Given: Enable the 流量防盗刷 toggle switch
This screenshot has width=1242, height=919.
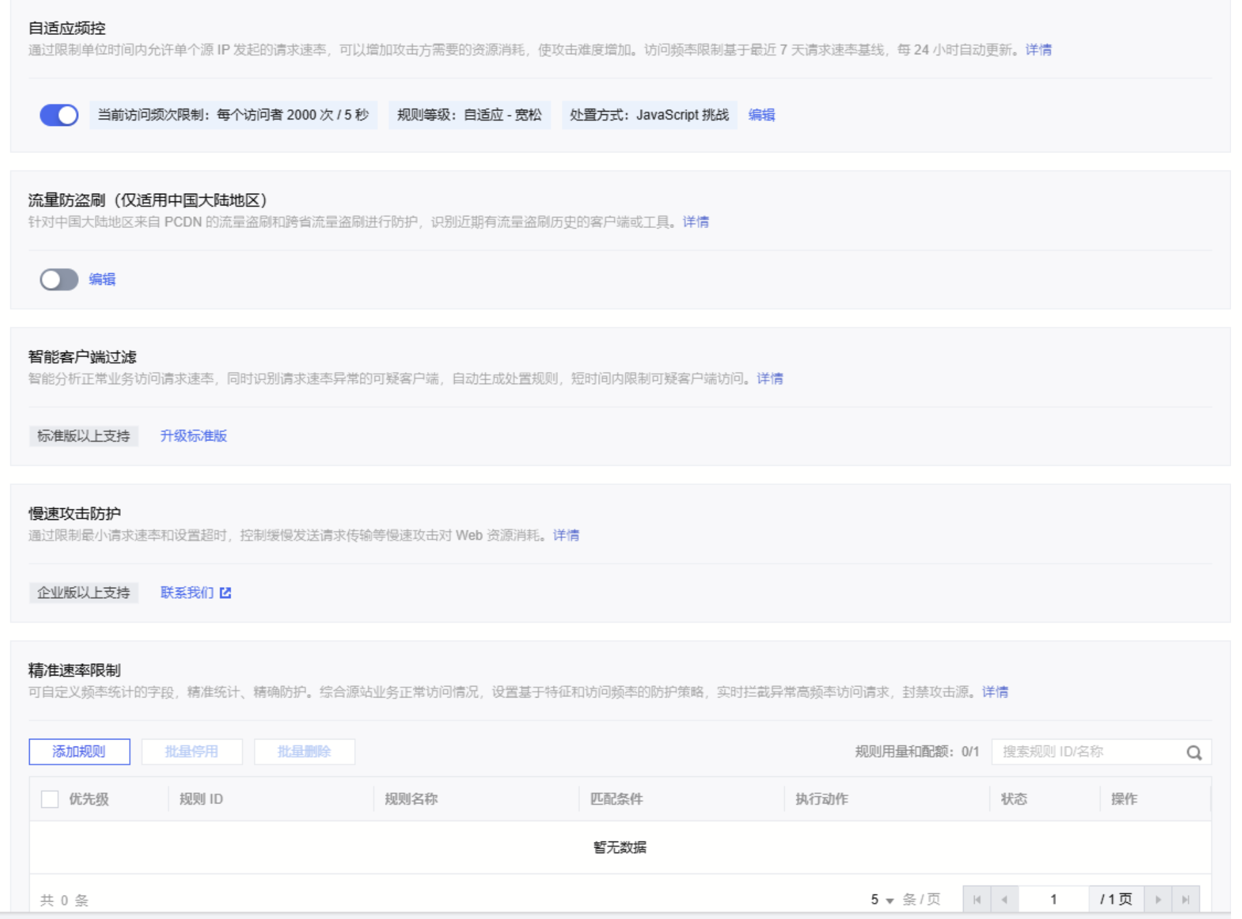Looking at the screenshot, I should pyautogui.click(x=59, y=280).
